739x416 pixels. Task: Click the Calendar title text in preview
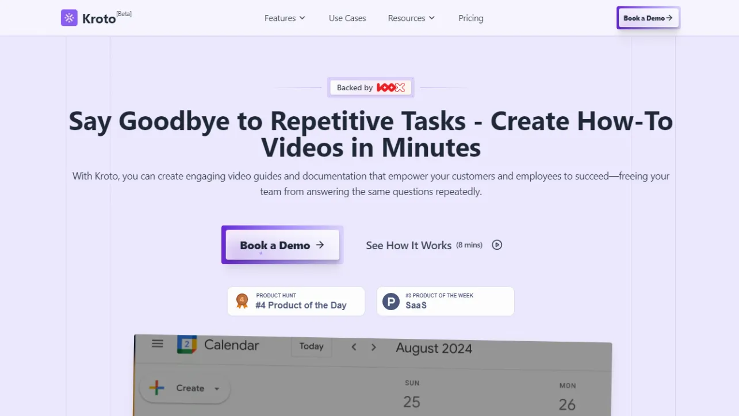click(232, 345)
